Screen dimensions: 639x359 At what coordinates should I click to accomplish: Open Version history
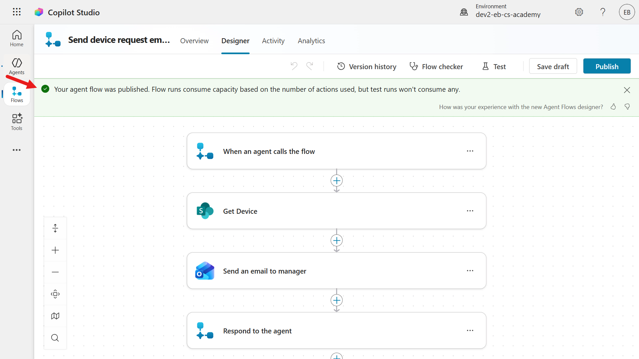[367, 66]
